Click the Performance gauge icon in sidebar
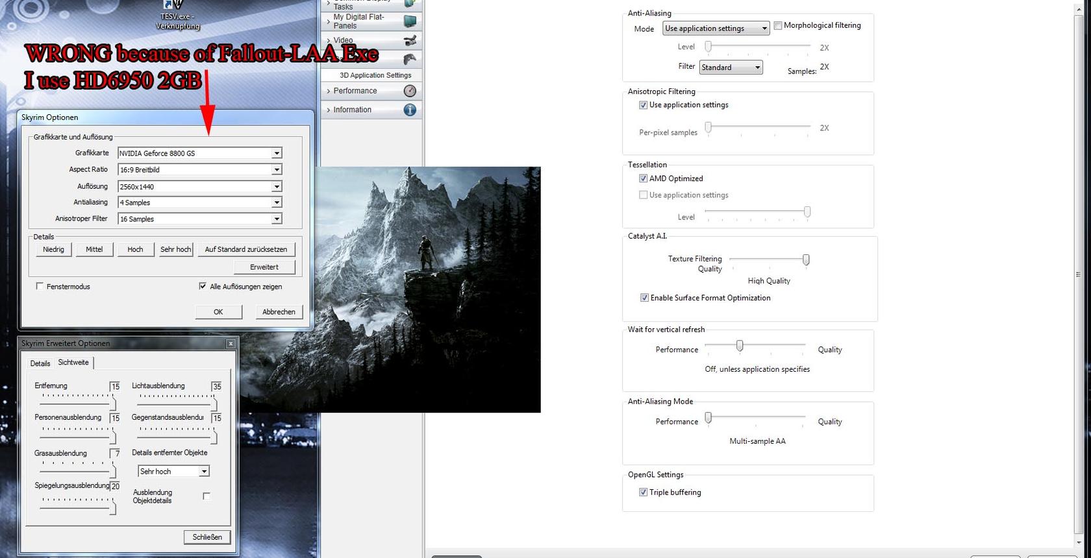This screenshot has height=558, width=1091. [x=409, y=91]
